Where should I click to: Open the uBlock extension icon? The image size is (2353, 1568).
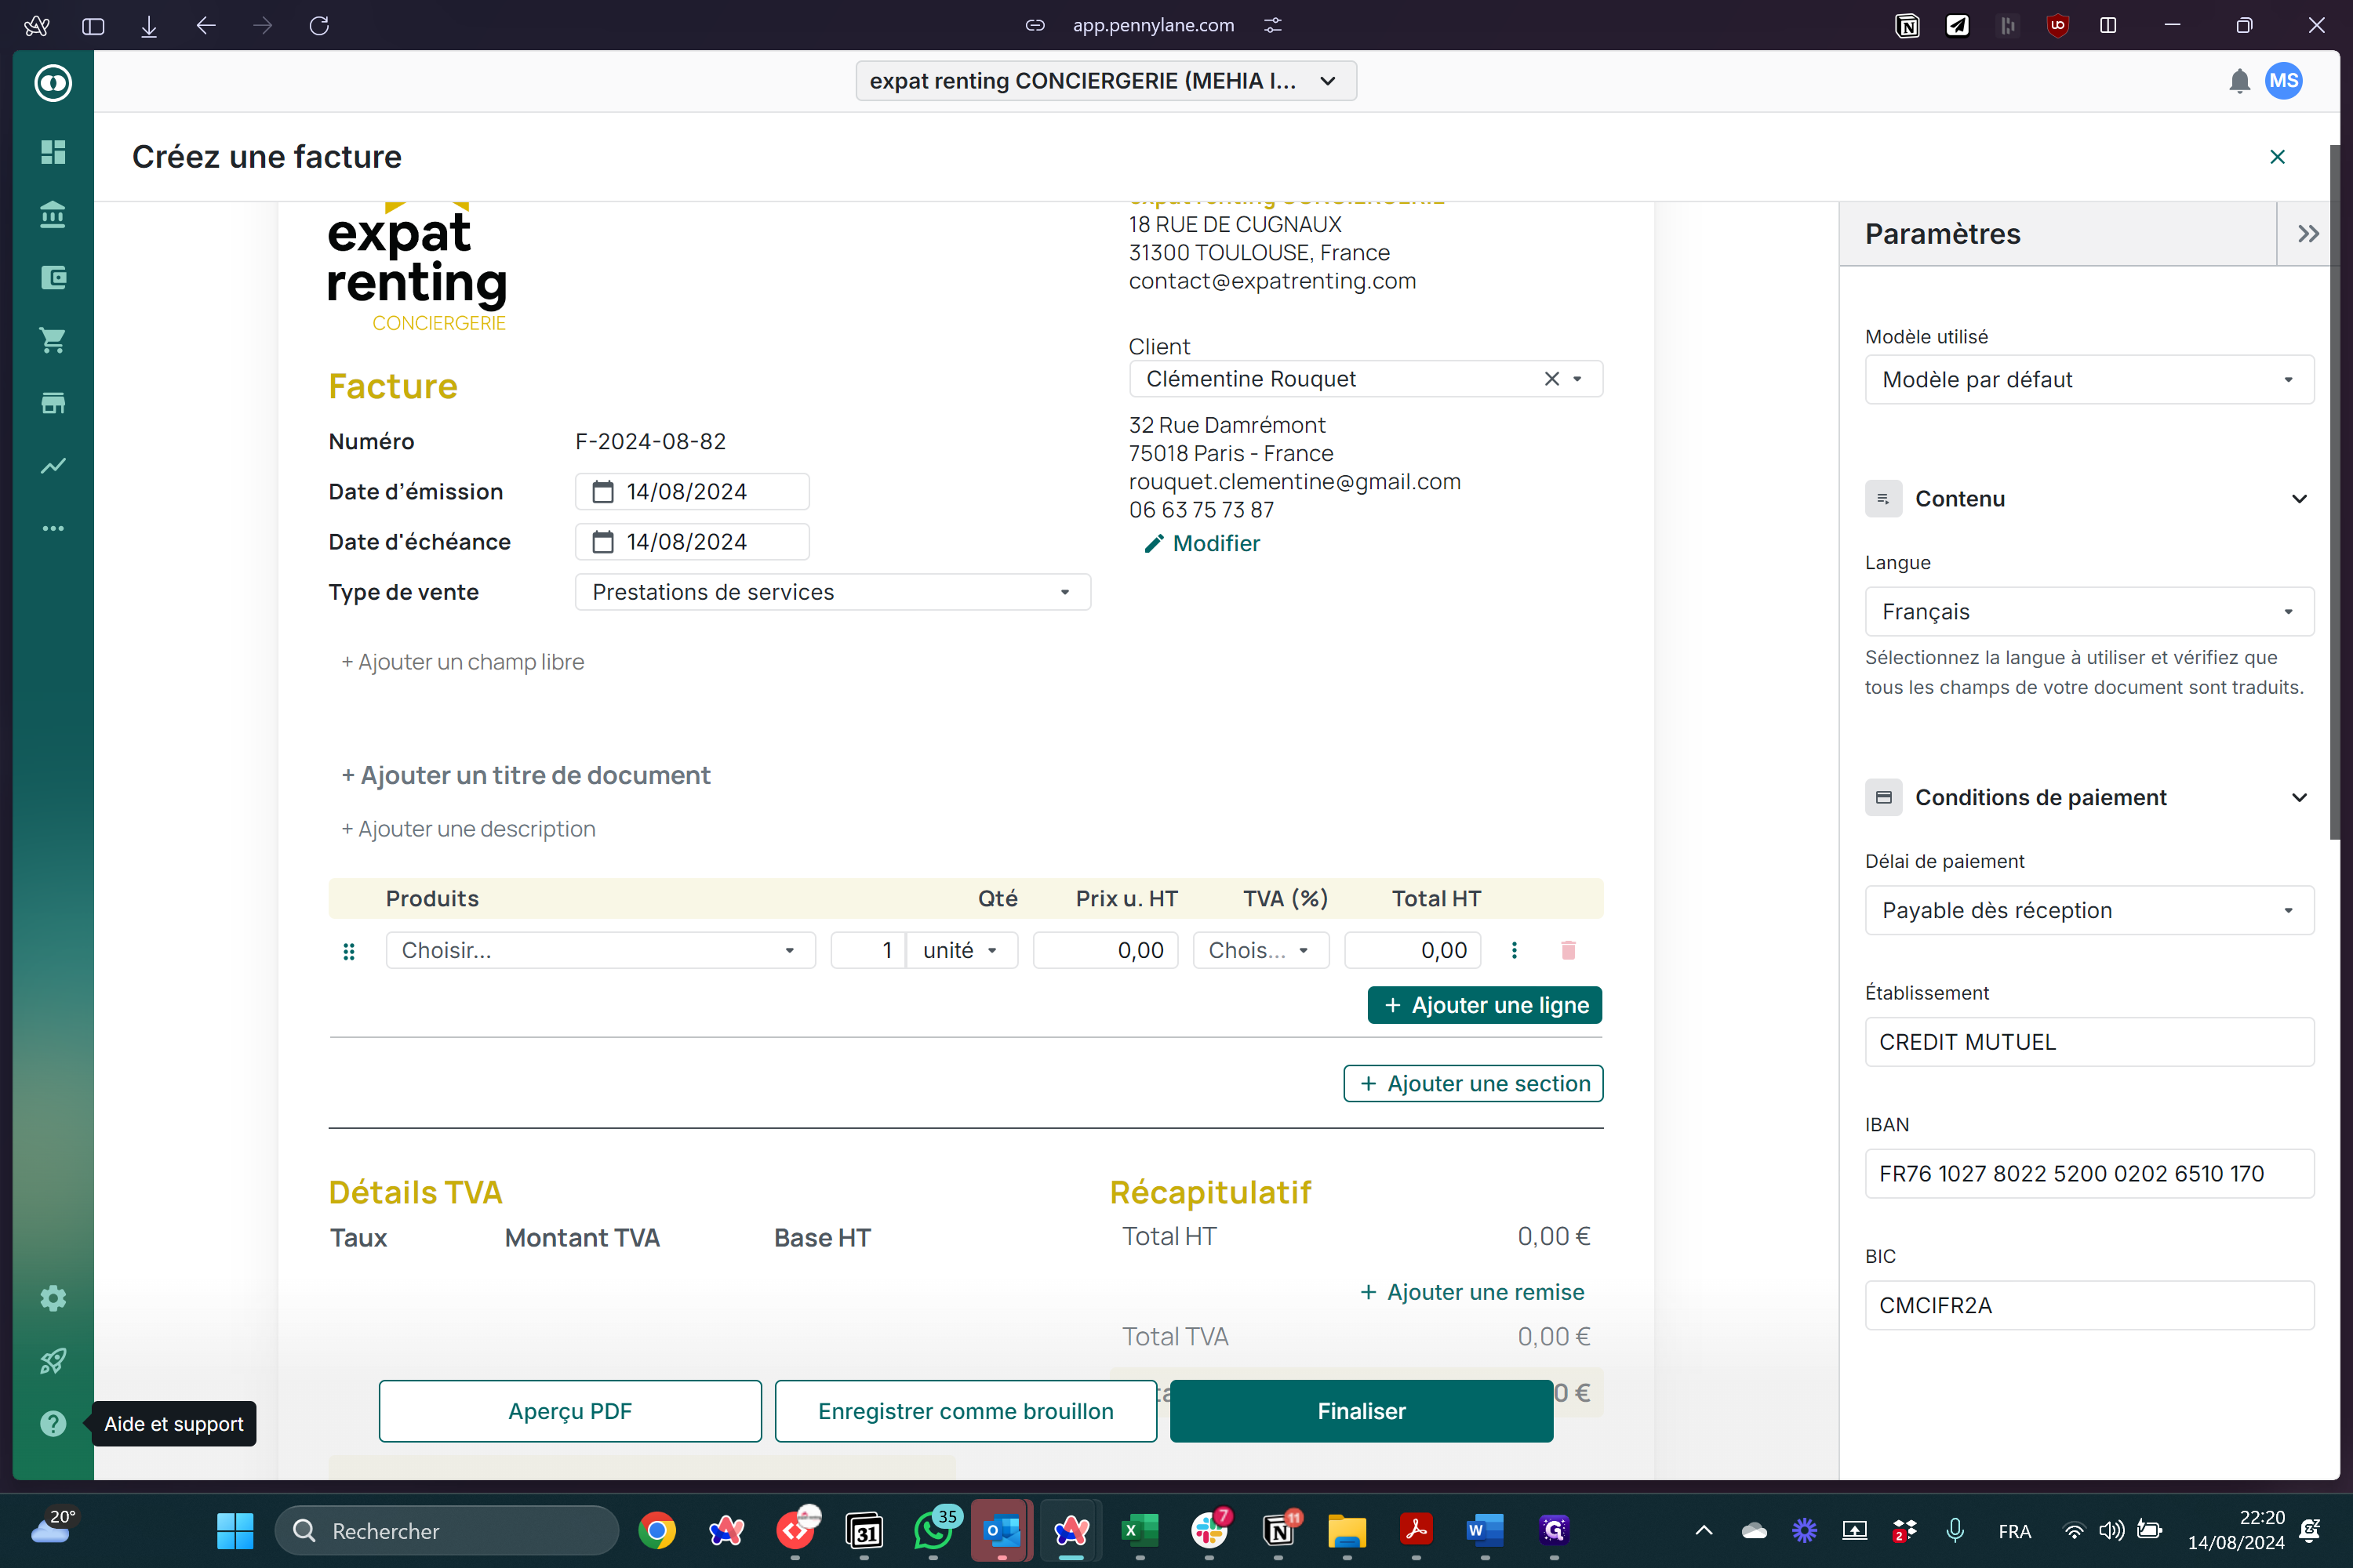2057,25
